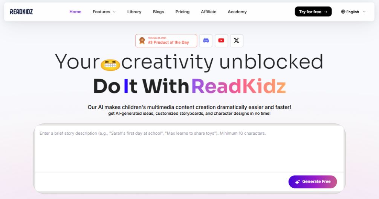This screenshot has height=199, width=379.
Task: Click the 'get AI-generated ideas' subtext line
Action: [x=189, y=113]
